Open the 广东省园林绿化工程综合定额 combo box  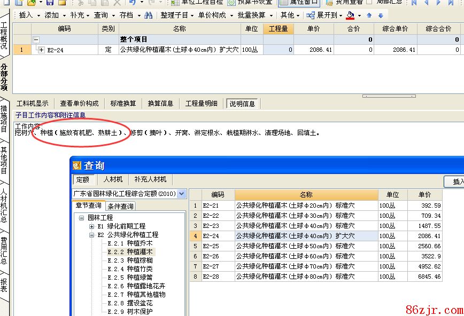tap(181, 194)
